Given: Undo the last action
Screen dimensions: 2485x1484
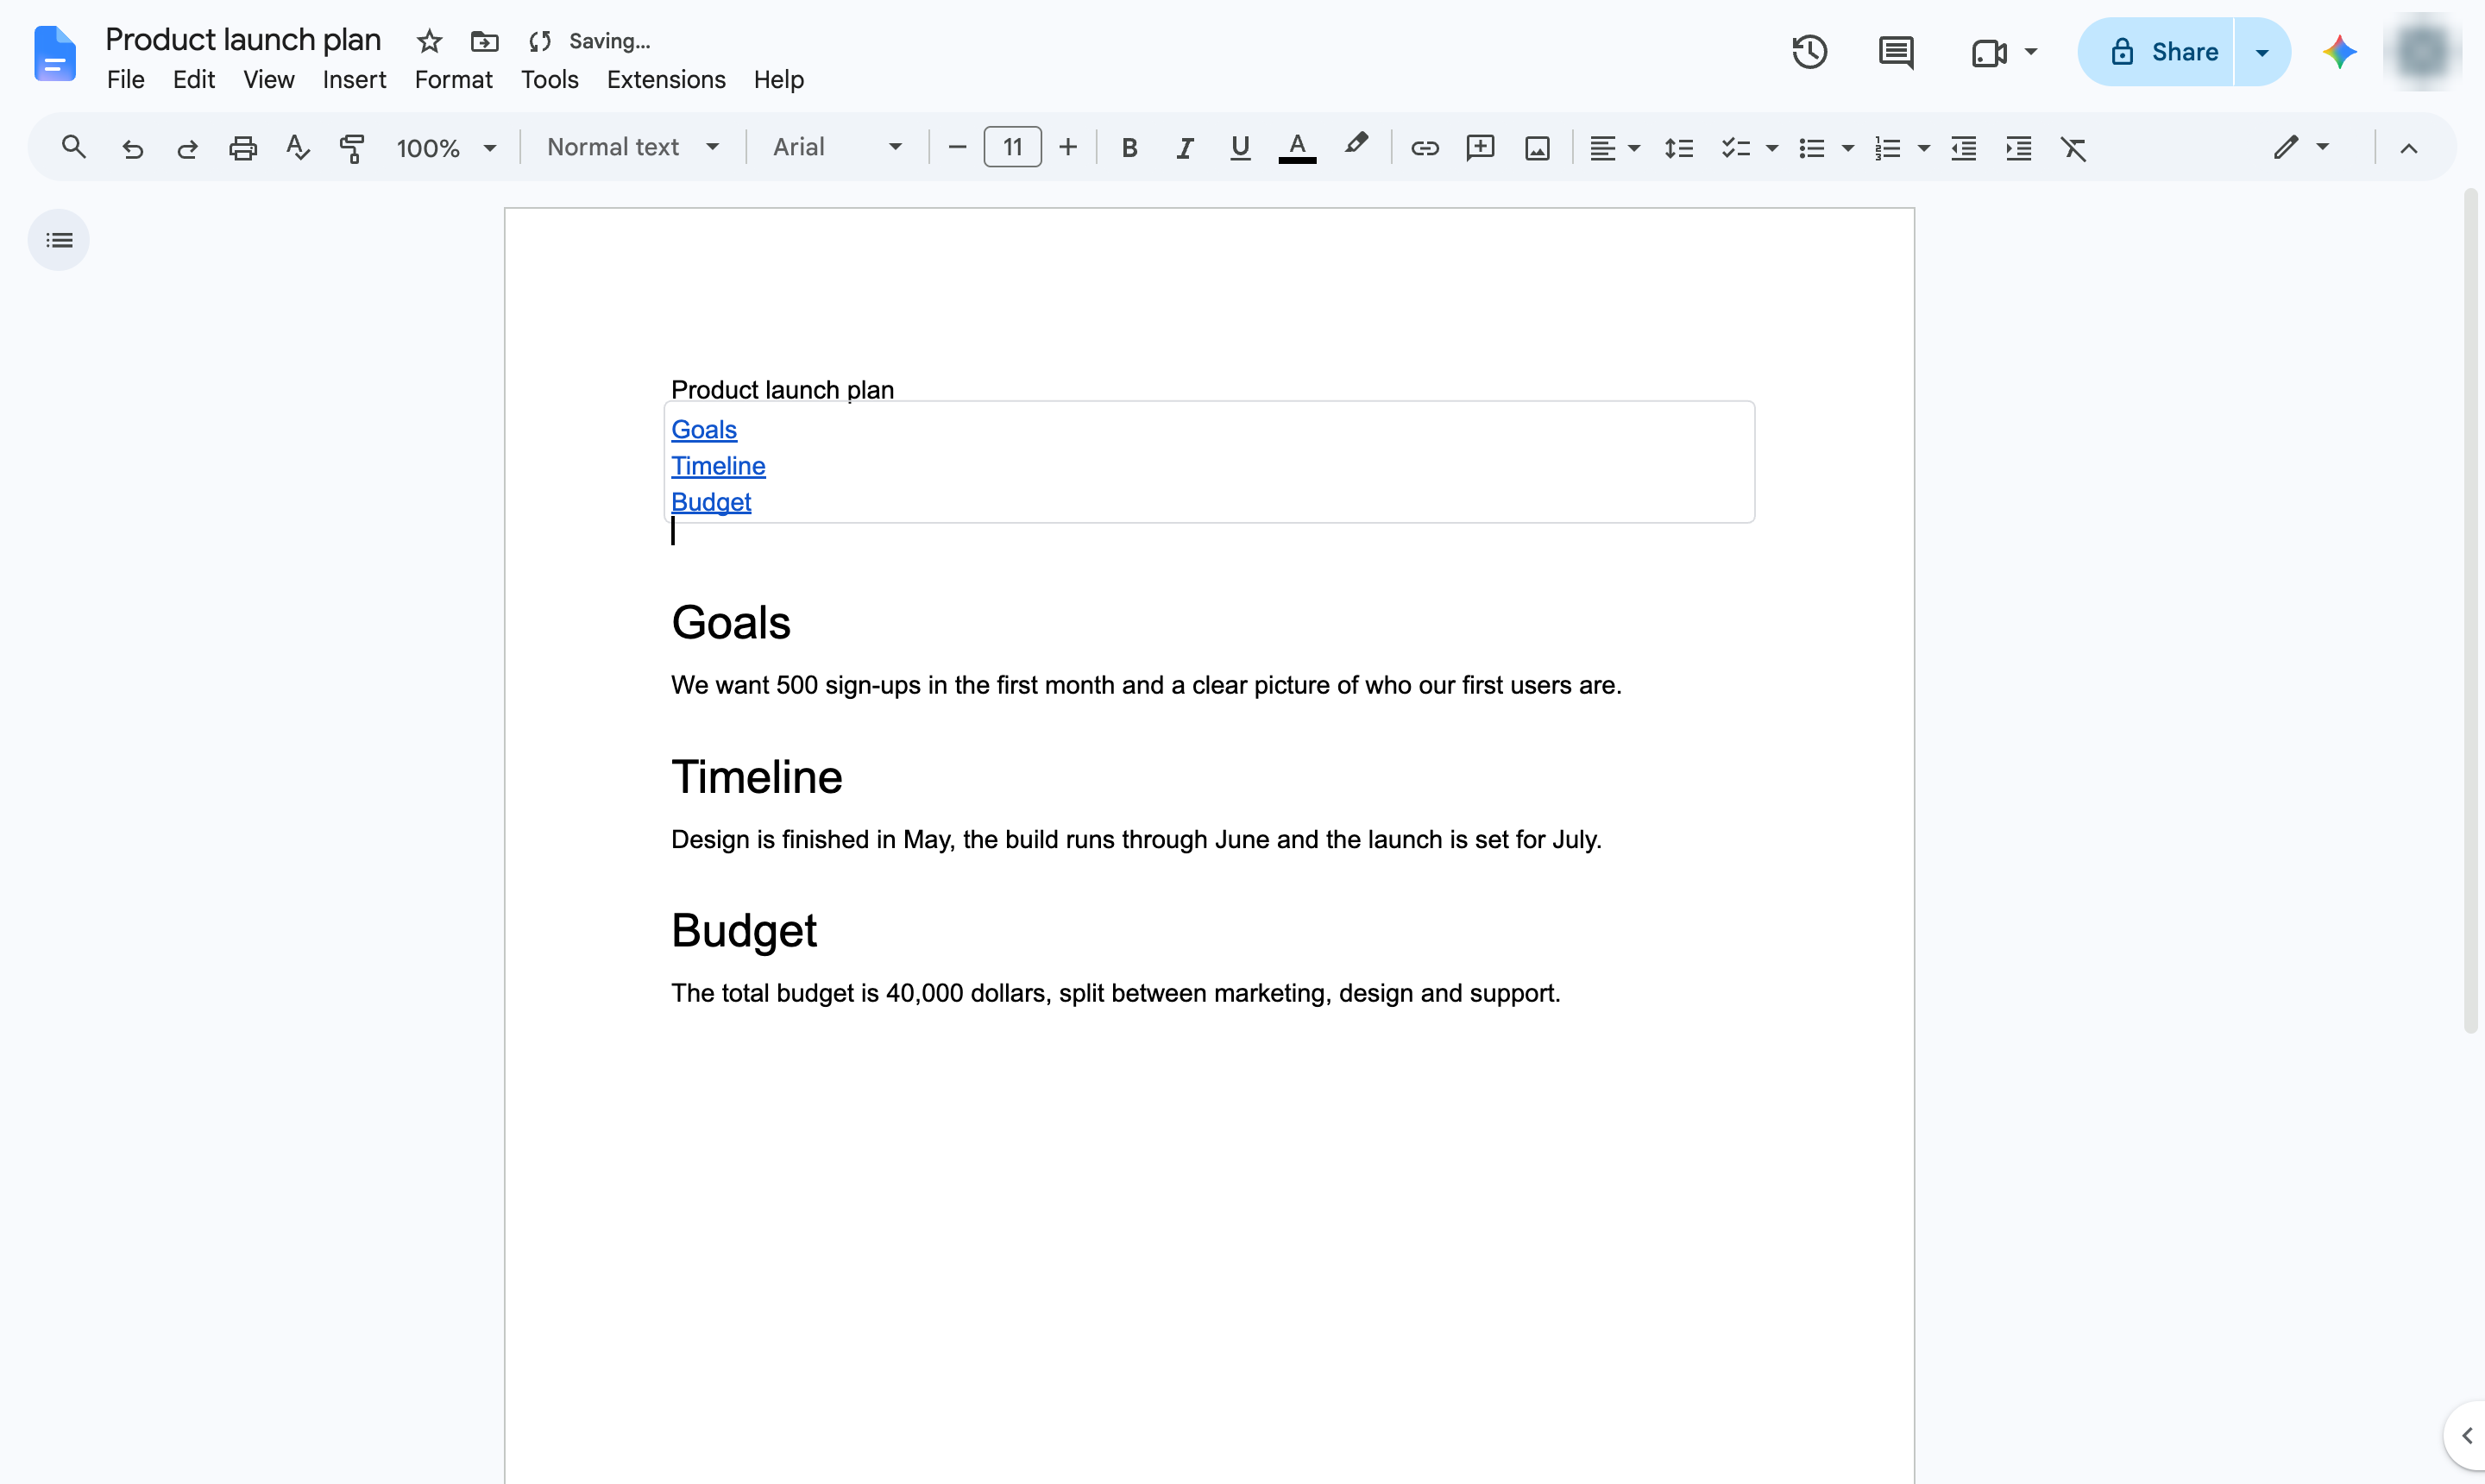Looking at the screenshot, I should tap(132, 148).
